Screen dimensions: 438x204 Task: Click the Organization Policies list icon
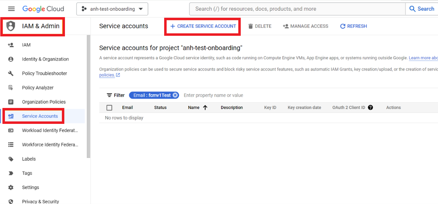point(11,102)
